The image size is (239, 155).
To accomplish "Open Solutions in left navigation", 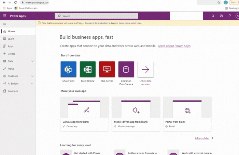I will (x=18, y=91).
